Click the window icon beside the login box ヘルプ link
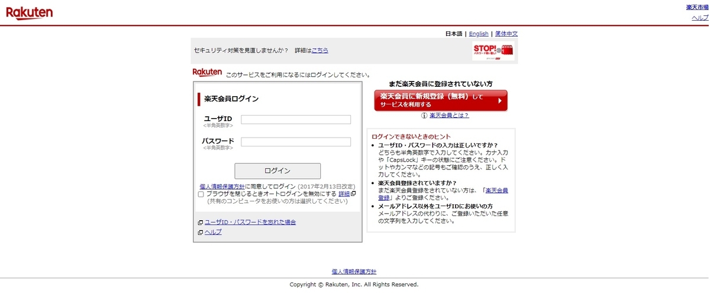 tap(201, 233)
